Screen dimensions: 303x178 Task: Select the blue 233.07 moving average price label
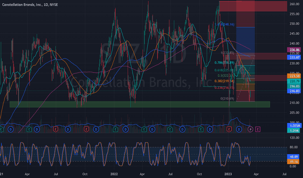click(294, 57)
